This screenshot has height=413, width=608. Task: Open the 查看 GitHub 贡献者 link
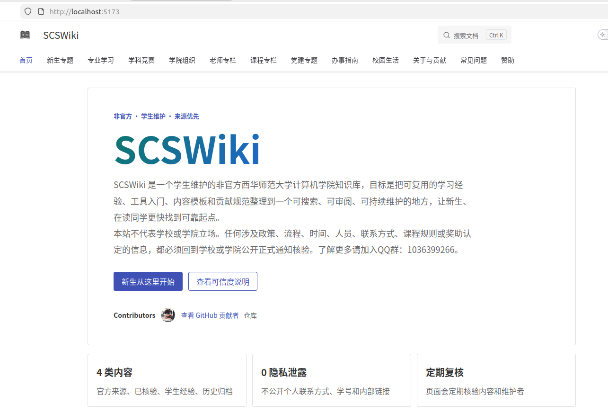coord(210,315)
